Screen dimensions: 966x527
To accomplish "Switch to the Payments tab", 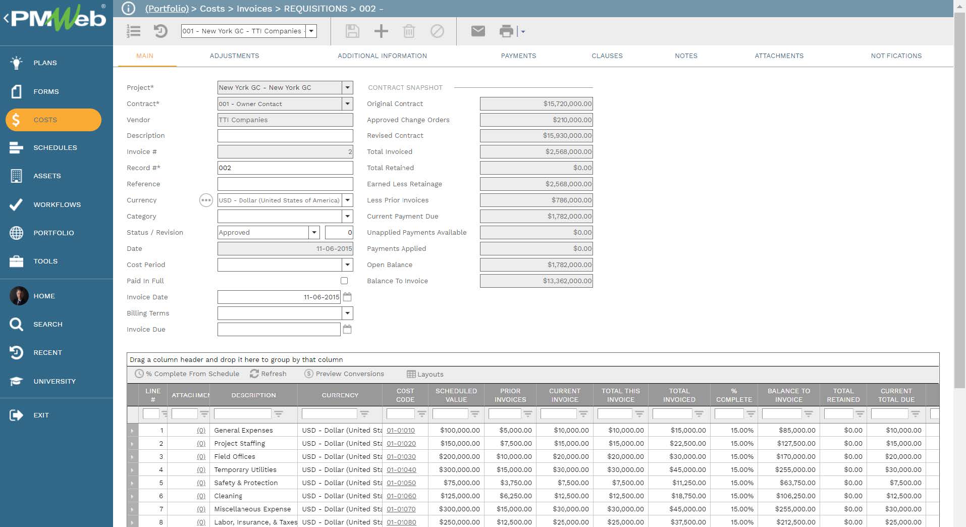I will (518, 56).
